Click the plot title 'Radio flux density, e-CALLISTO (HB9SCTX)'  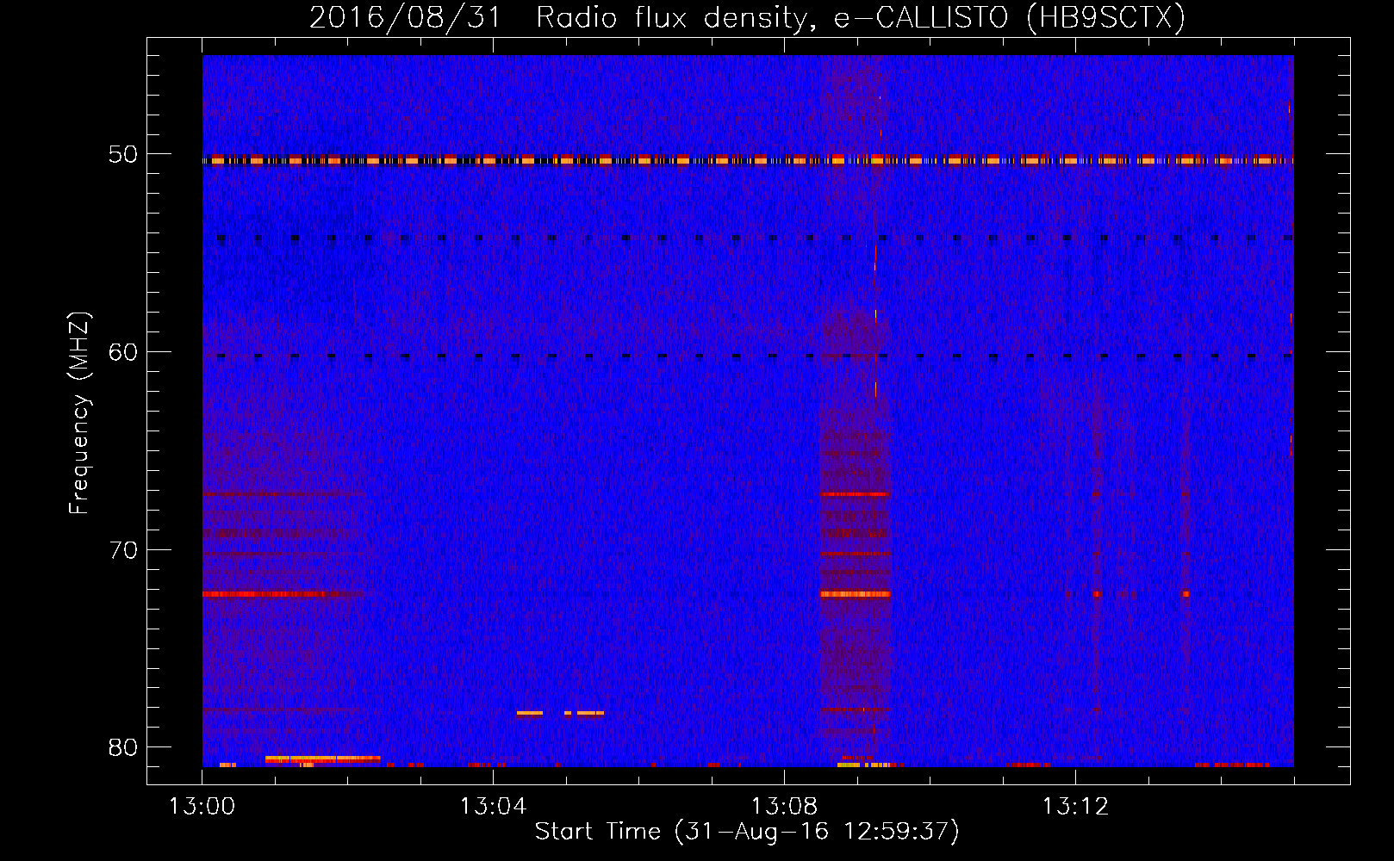coord(860,18)
